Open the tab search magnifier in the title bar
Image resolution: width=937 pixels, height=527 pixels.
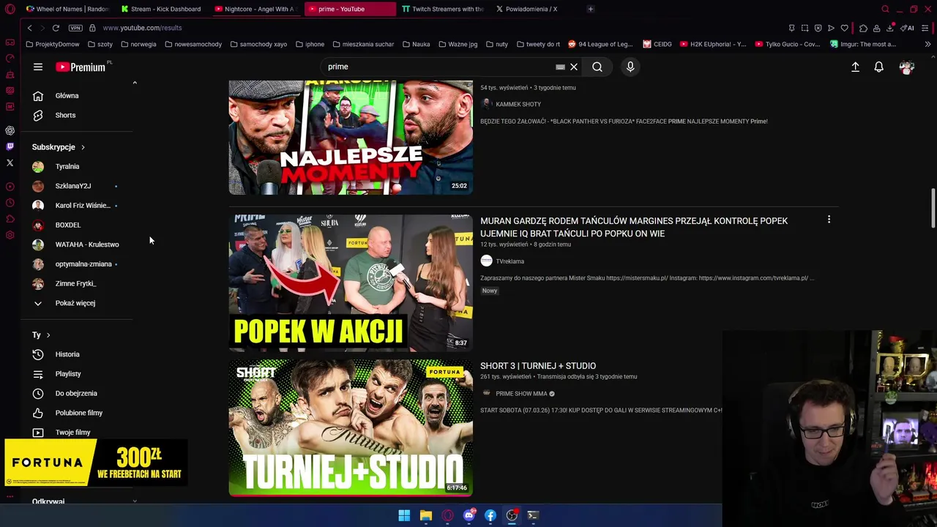coord(885,9)
